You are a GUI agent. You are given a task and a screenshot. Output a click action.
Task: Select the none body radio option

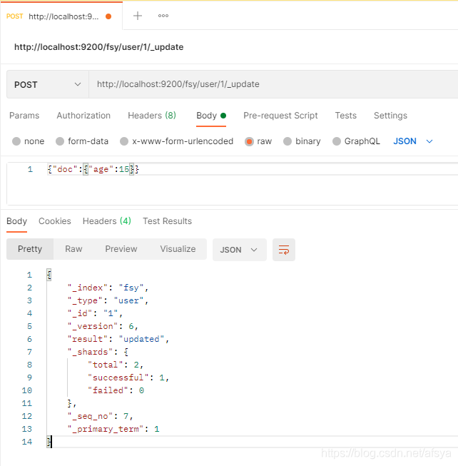pyautogui.click(x=16, y=141)
